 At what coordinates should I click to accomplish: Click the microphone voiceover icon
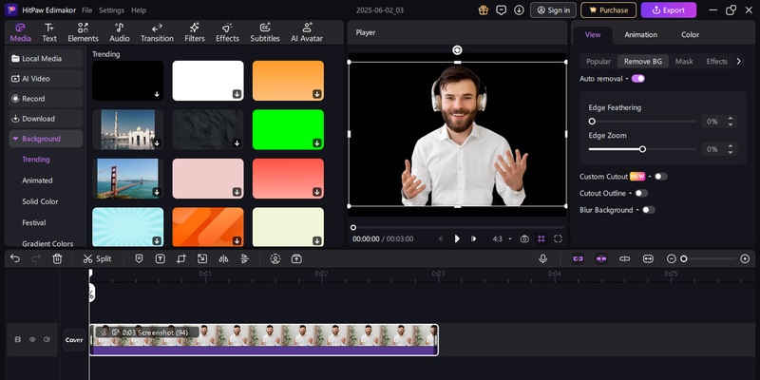542,258
